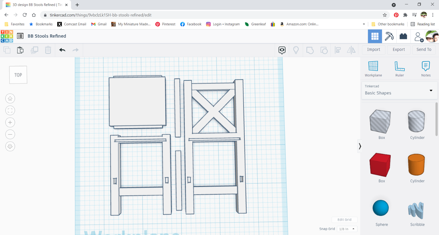Click the Group shapes icon
Screen dimensions: 439x235
pos(310,50)
